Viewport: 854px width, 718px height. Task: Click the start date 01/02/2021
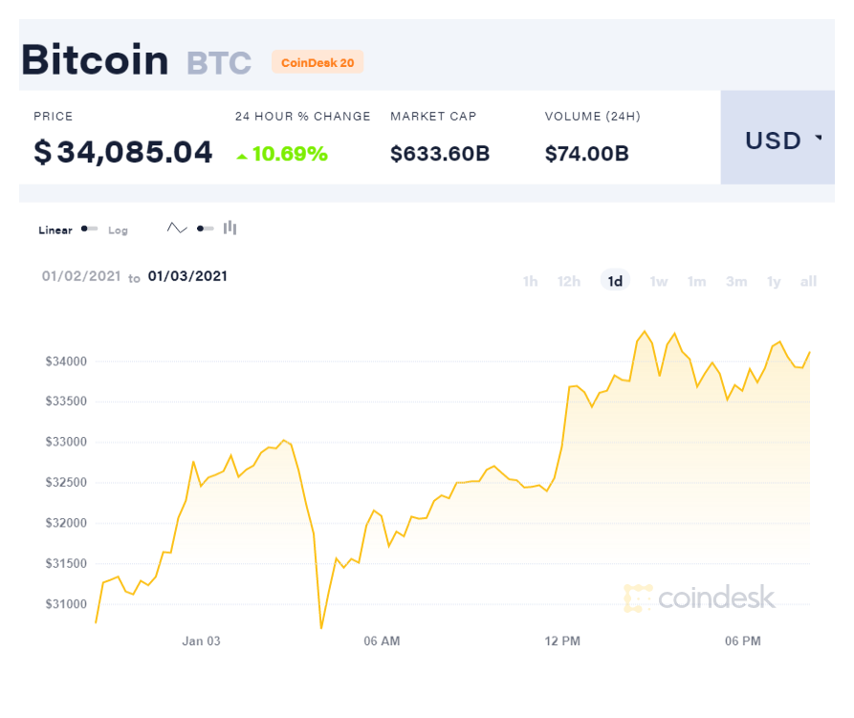pyautogui.click(x=81, y=276)
